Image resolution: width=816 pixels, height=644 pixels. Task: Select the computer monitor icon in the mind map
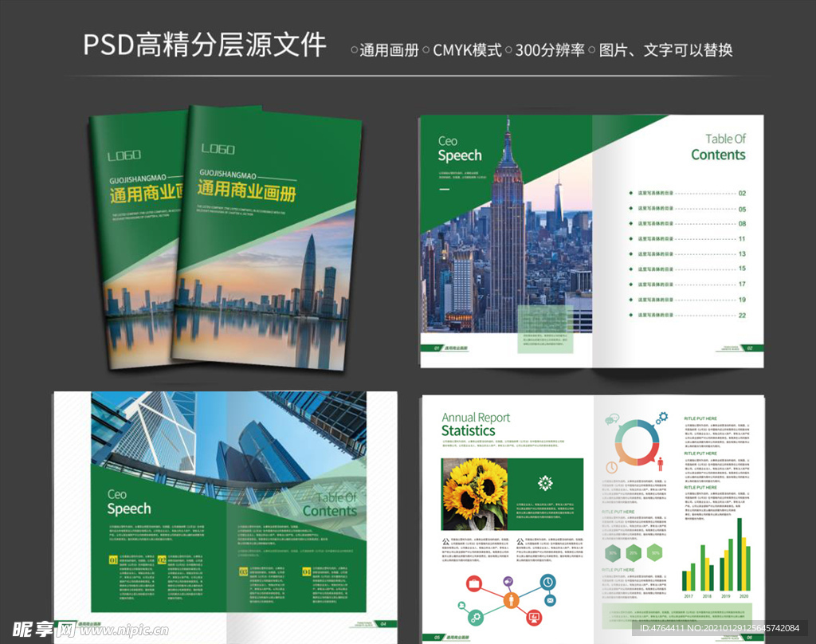pyautogui.click(x=534, y=618)
